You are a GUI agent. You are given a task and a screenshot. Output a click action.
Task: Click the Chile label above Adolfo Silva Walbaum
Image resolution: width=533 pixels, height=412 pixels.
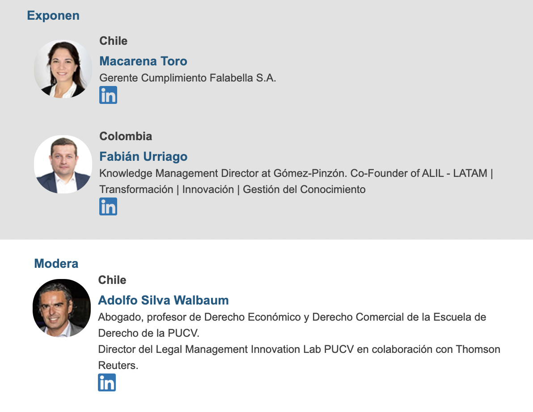[112, 280]
